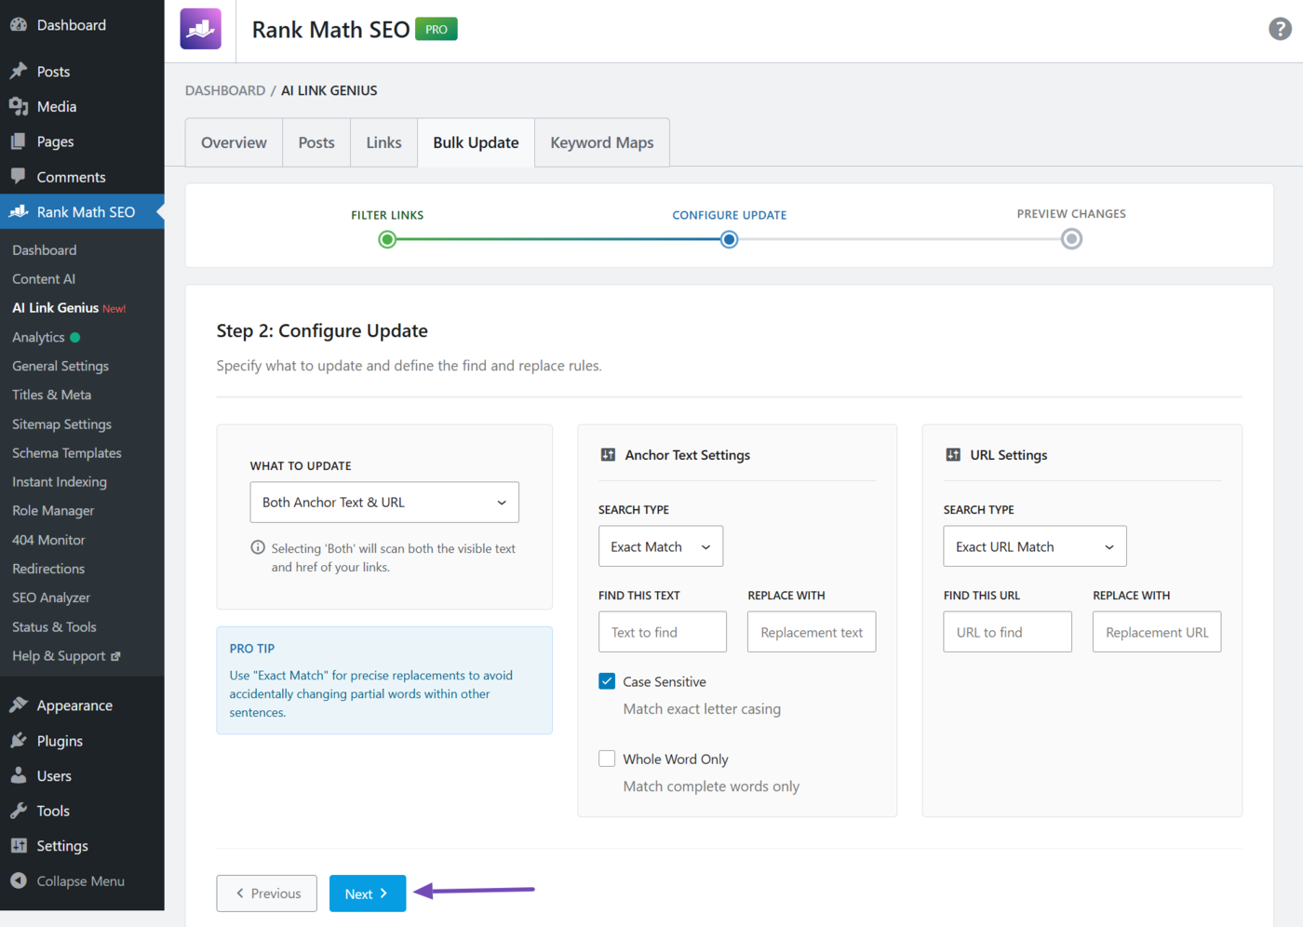Click the Pages icon in sidebar
Viewport: 1303px width, 927px height.
pos(19,141)
